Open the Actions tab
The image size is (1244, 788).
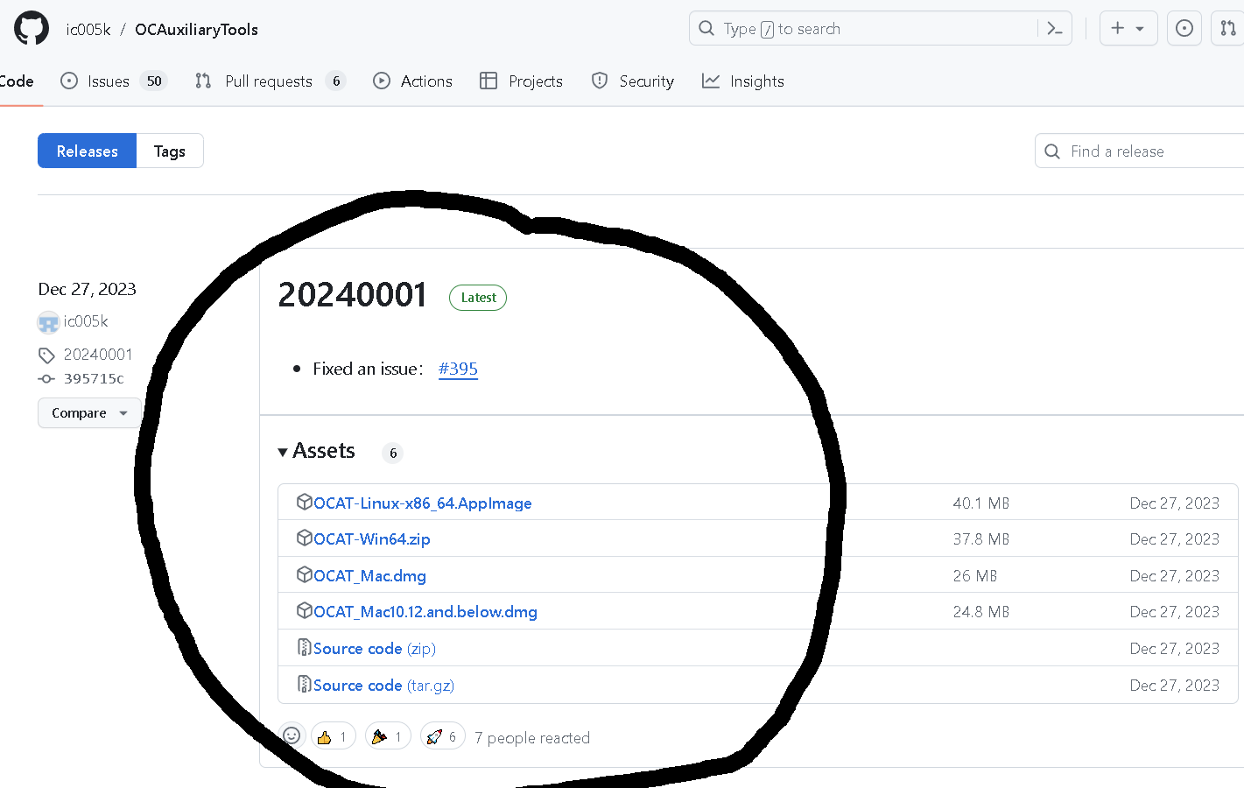pyautogui.click(x=412, y=81)
